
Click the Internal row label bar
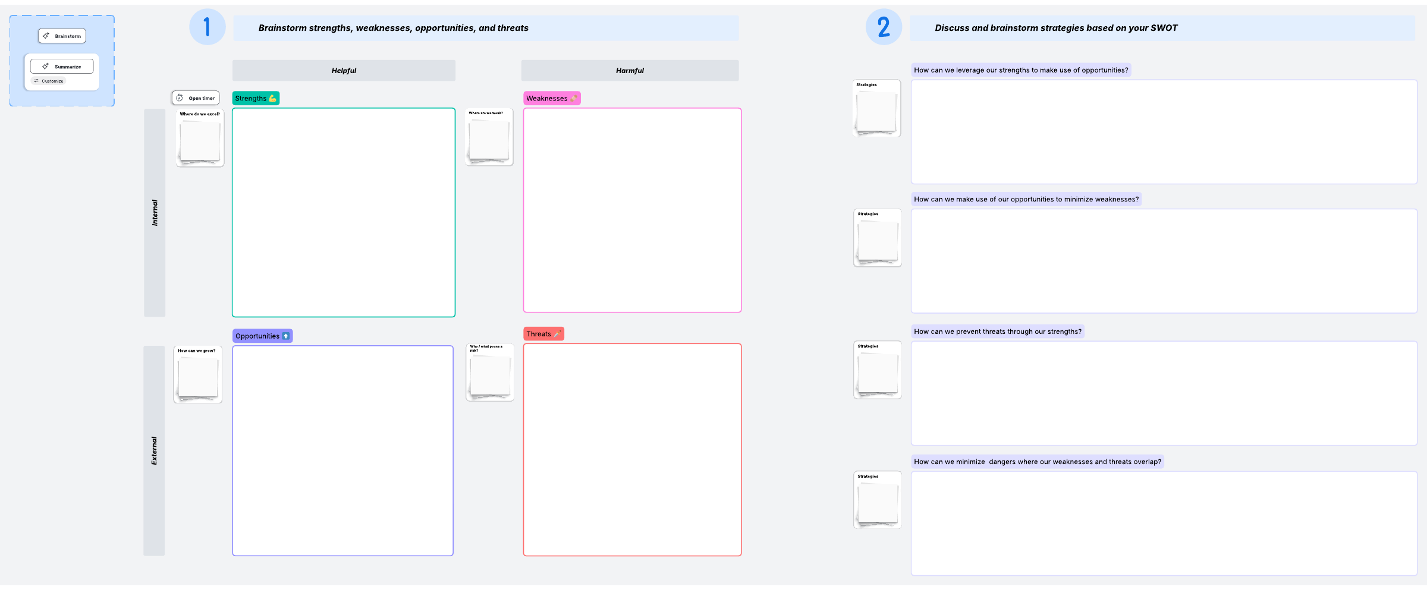coord(155,213)
